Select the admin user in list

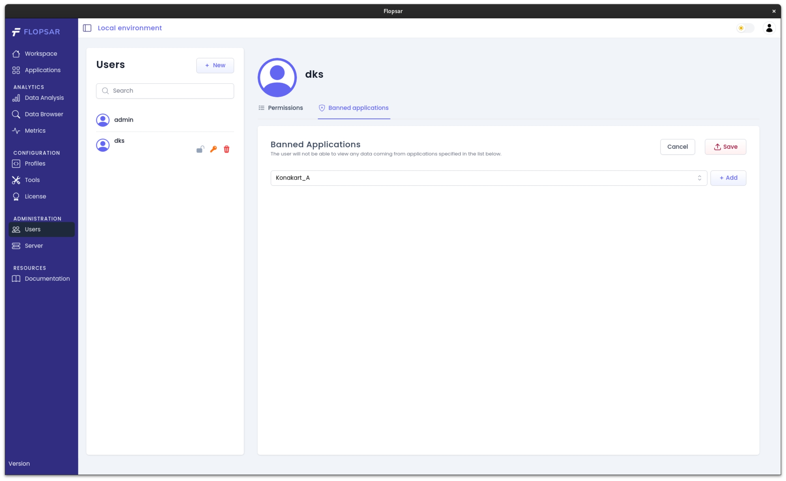[124, 120]
